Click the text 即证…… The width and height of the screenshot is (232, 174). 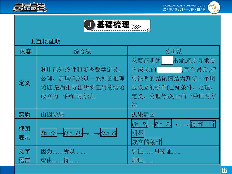142,160
